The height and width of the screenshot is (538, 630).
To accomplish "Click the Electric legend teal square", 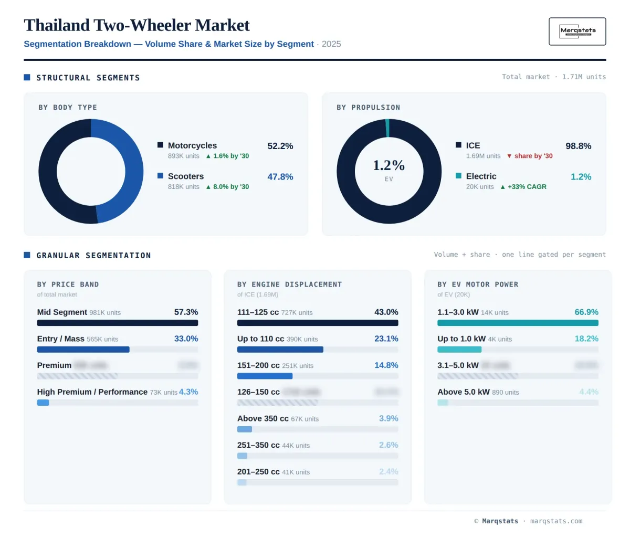I will point(458,176).
